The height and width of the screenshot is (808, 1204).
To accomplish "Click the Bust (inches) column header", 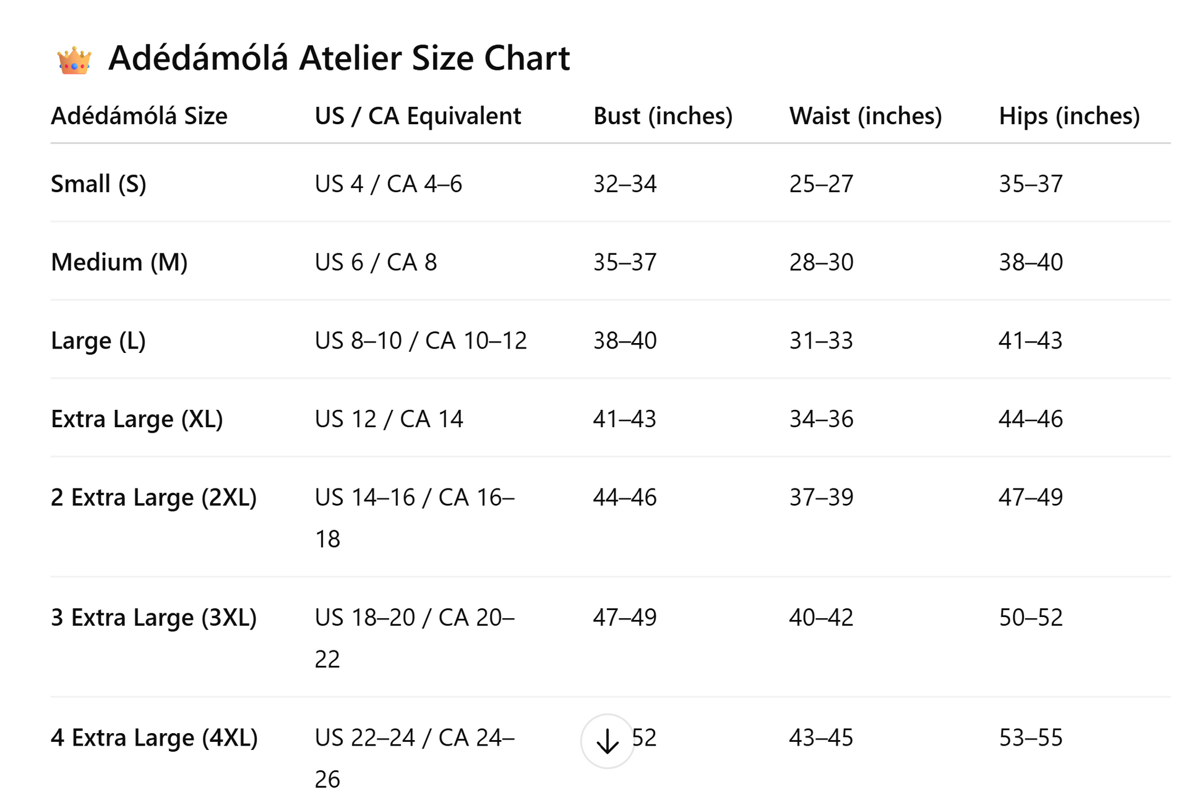I will click(663, 116).
